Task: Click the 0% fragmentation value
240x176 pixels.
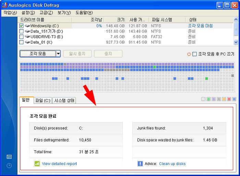Action: (99, 26)
